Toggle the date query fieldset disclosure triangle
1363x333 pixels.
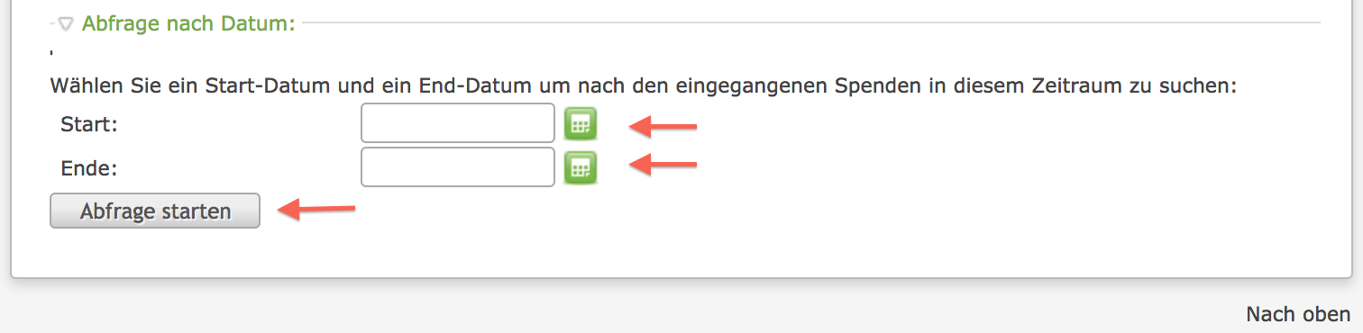coord(66,24)
